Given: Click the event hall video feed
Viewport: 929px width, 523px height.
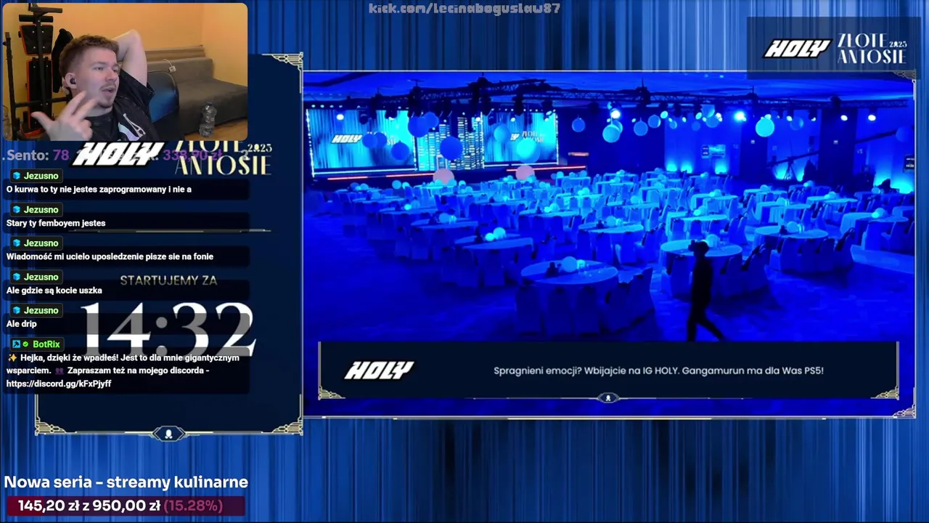Looking at the screenshot, I should (608, 243).
